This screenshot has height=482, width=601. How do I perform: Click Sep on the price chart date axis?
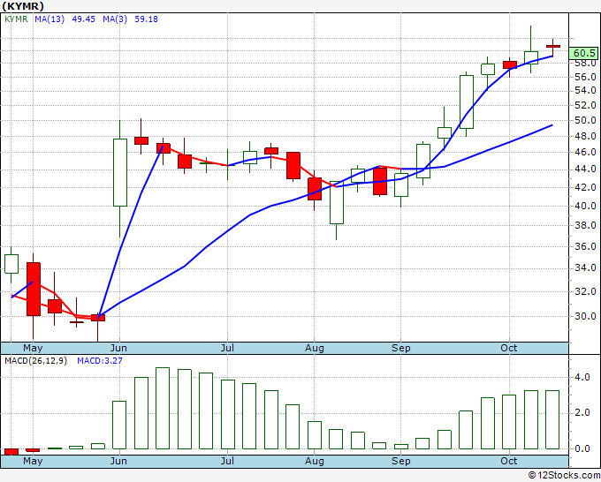click(x=401, y=349)
